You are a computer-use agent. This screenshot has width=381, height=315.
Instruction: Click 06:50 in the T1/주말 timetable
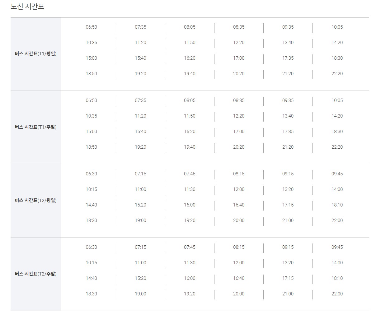coord(92,100)
